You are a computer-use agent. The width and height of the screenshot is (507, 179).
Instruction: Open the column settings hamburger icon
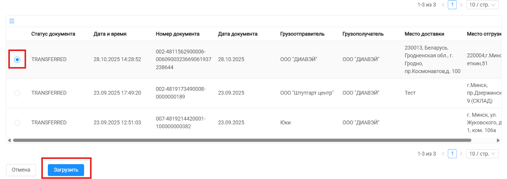tap(12, 21)
